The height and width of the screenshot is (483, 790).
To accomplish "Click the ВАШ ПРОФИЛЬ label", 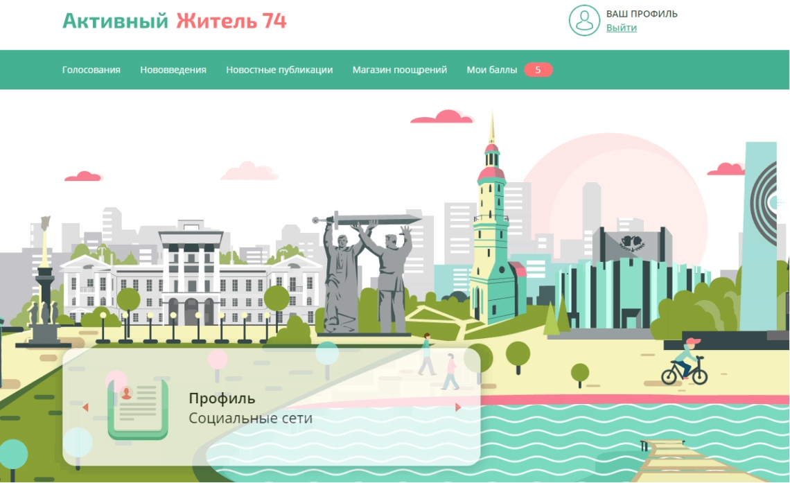I will 642,14.
